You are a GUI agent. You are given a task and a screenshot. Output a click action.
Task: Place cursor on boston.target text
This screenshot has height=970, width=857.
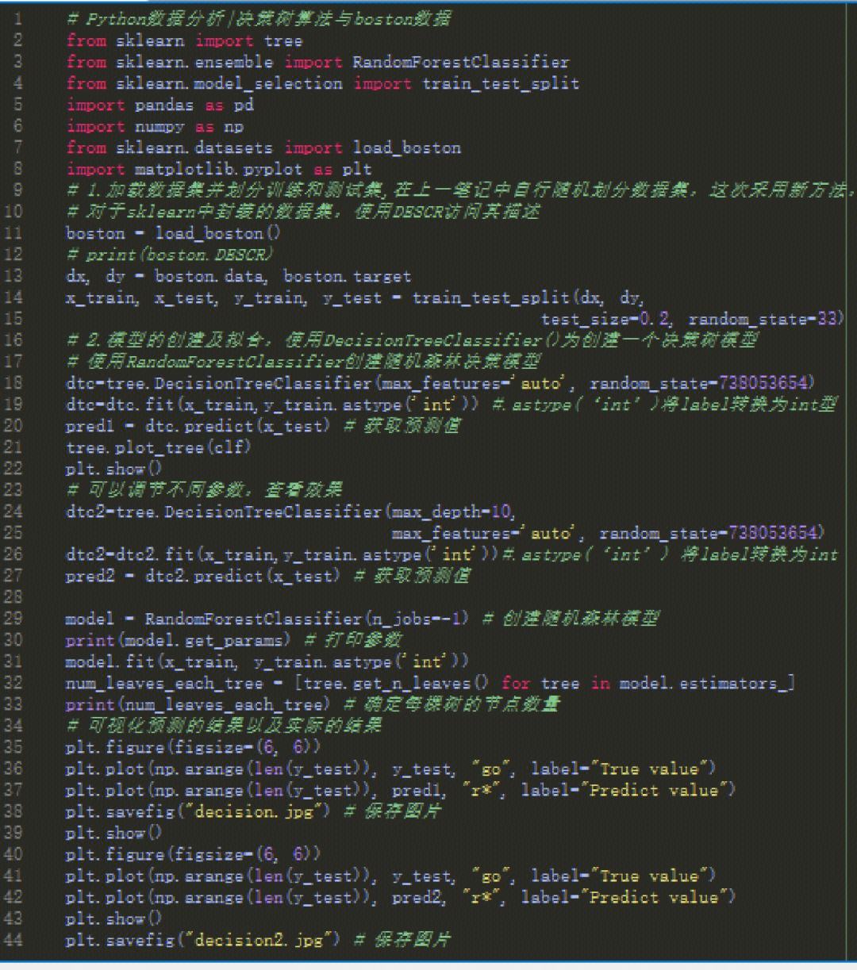[347, 276]
